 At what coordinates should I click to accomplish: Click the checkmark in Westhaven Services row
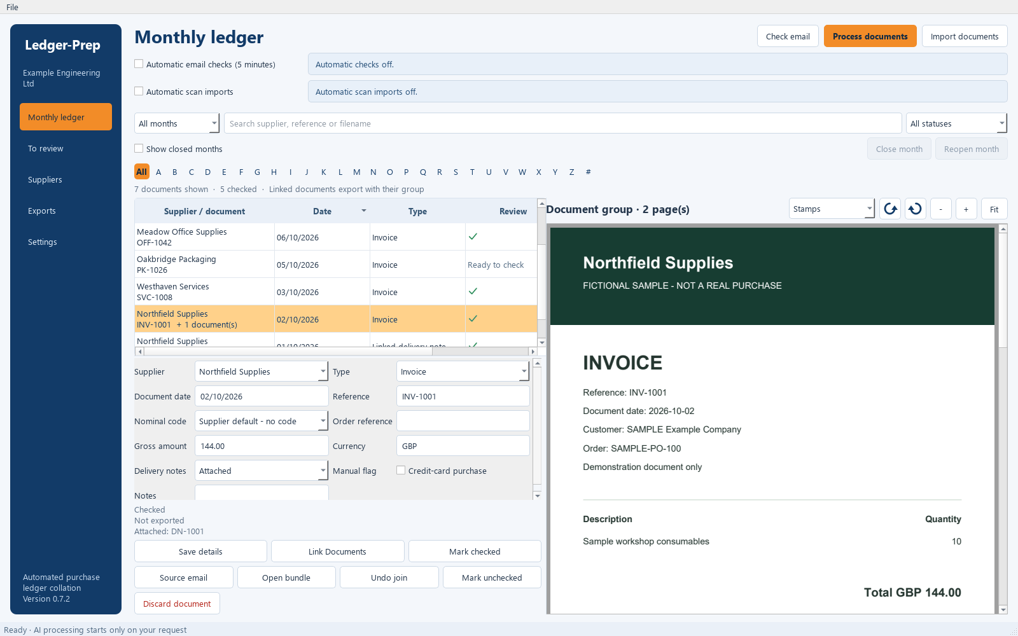click(473, 291)
